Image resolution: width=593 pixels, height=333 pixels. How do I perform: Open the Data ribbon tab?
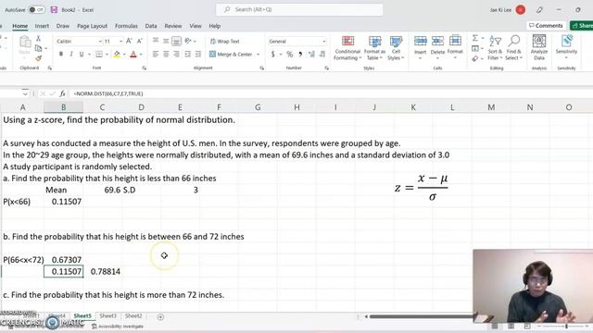pos(151,26)
